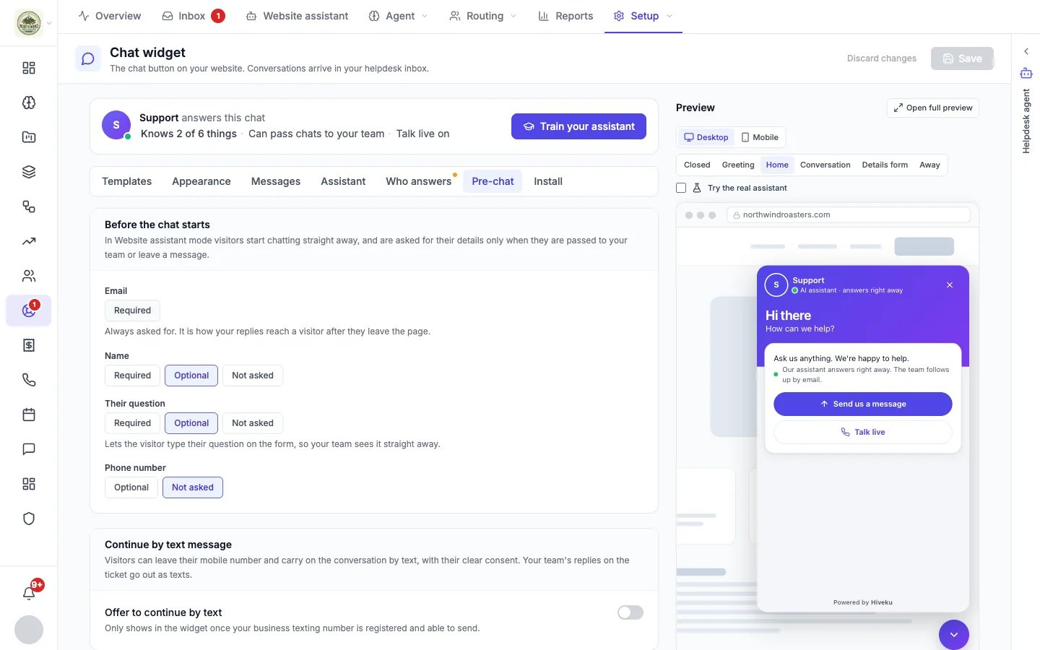1040x650 pixels.
Task: Open the trending-up analytics sidebar icon
Action: (29, 241)
